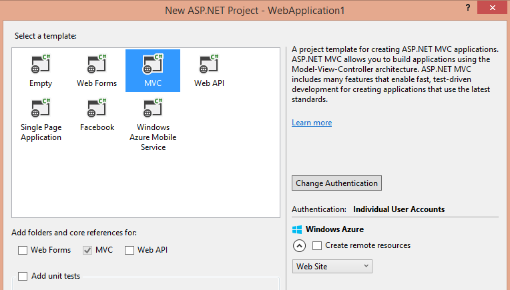Screen dimensions: 510x290
Task: Choose the Facebook template icon
Action: 97,109
